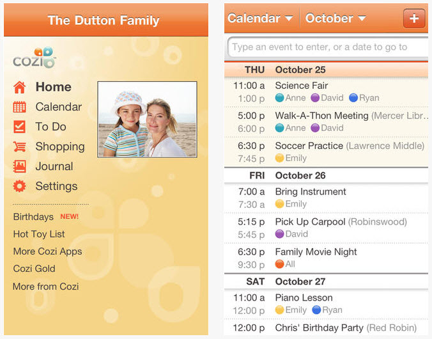Focus the event entry text field

click(328, 47)
